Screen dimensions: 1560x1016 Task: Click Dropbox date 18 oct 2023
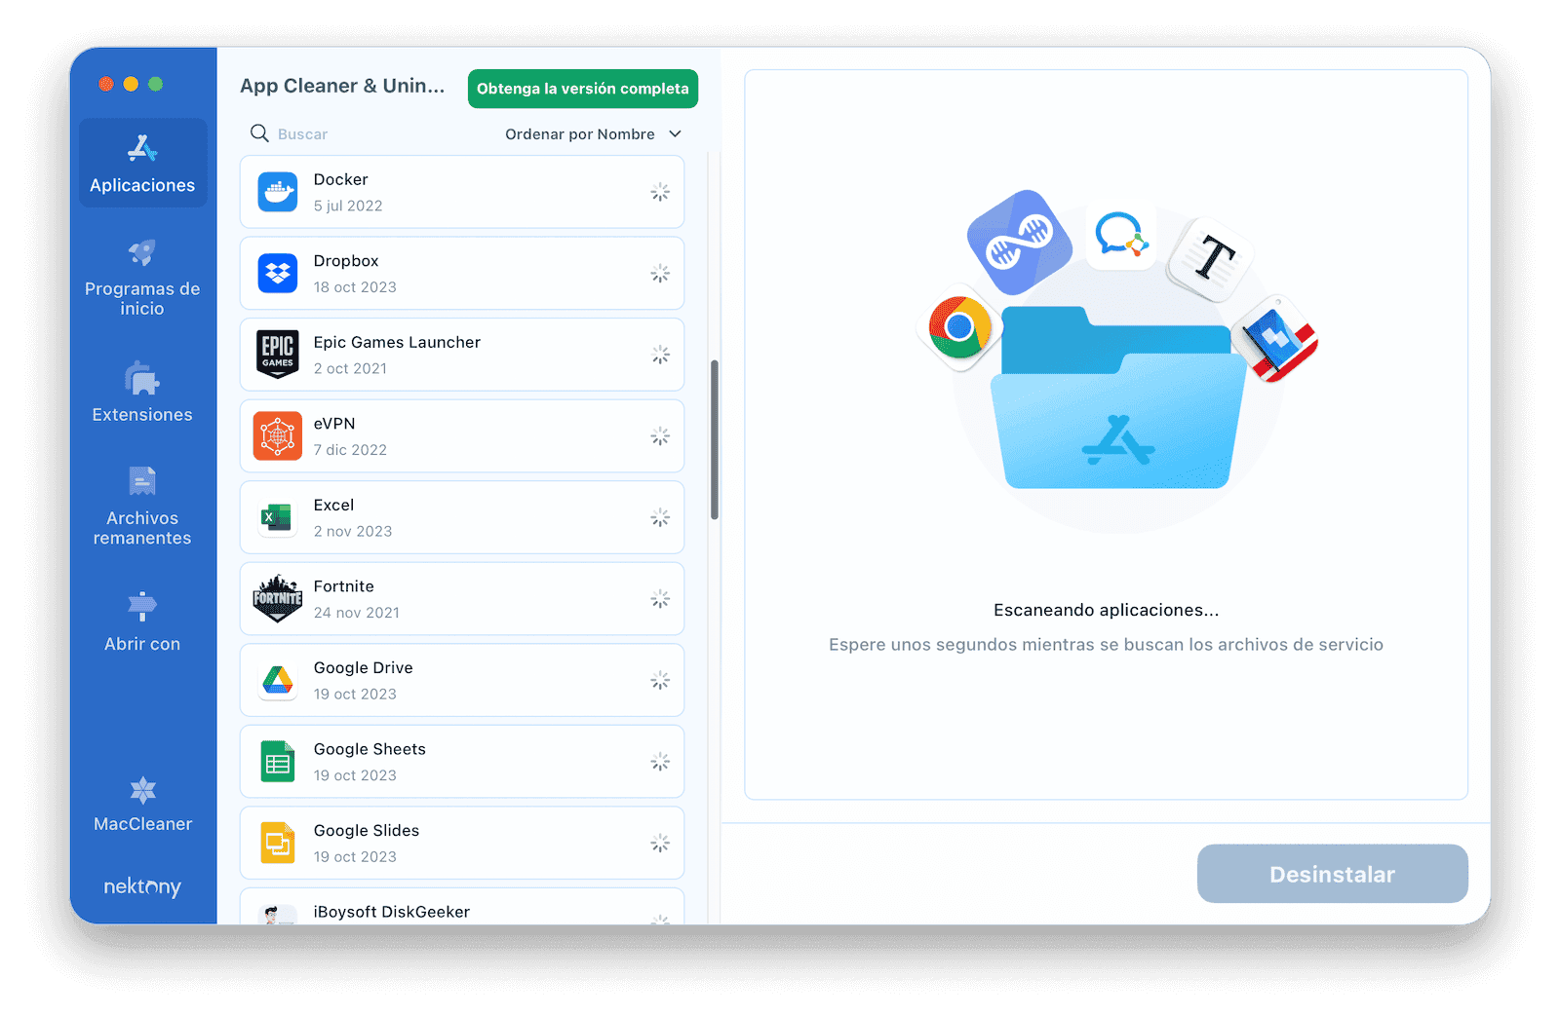tap(355, 287)
